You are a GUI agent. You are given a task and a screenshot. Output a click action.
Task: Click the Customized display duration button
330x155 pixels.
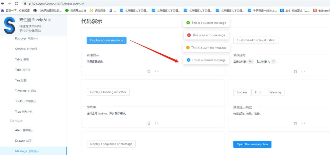pos(256,40)
